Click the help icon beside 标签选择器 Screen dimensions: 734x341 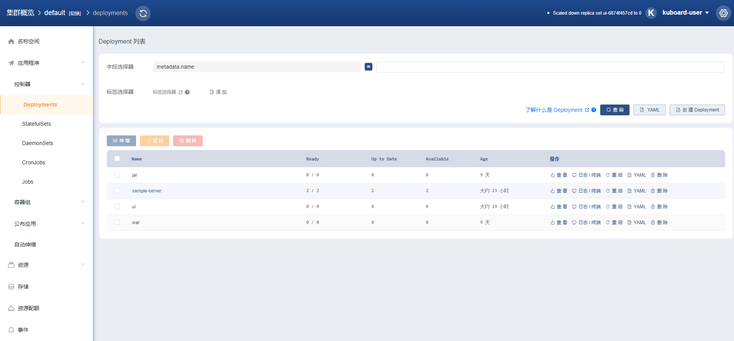(x=187, y=92)
